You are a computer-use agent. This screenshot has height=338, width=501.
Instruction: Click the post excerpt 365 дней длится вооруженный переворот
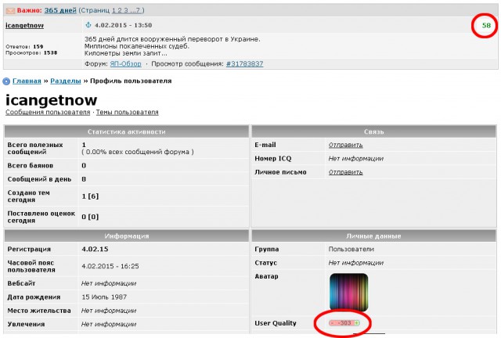172,39
